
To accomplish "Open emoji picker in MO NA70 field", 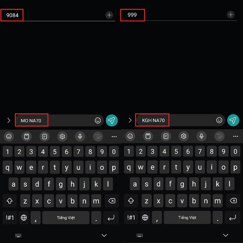I will point(98,120).
